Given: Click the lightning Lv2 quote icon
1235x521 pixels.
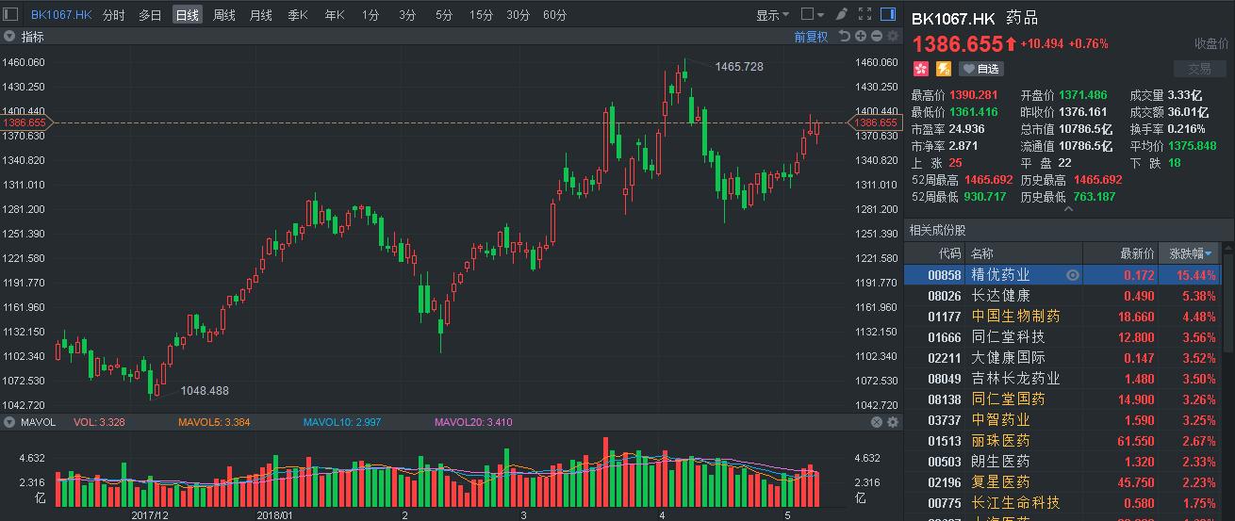Looking at the screenshot, I should click(944, 68).
